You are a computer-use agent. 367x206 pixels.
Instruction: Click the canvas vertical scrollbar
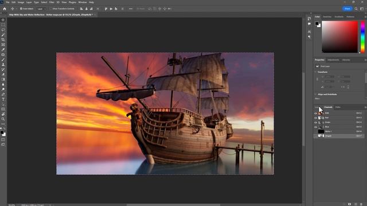pos(303,110)
